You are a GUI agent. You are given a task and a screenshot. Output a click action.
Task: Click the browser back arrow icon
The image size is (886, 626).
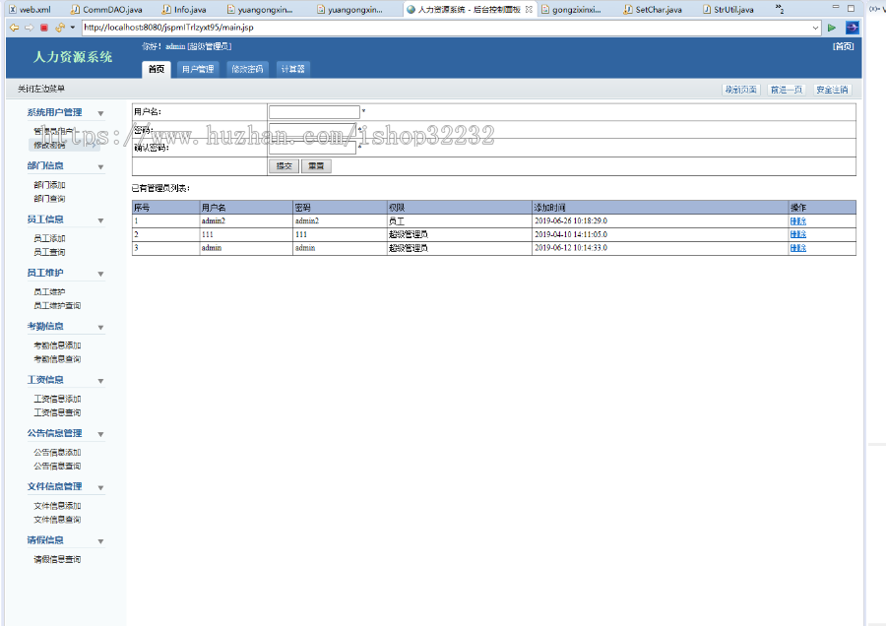[x=14, y=28]
